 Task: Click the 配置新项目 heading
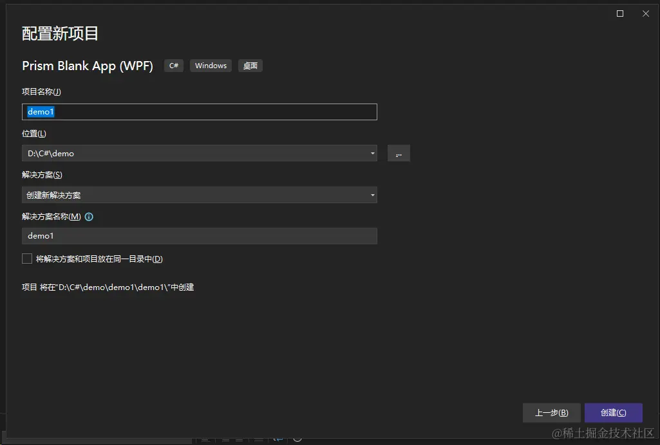click(x=60, y=33)
